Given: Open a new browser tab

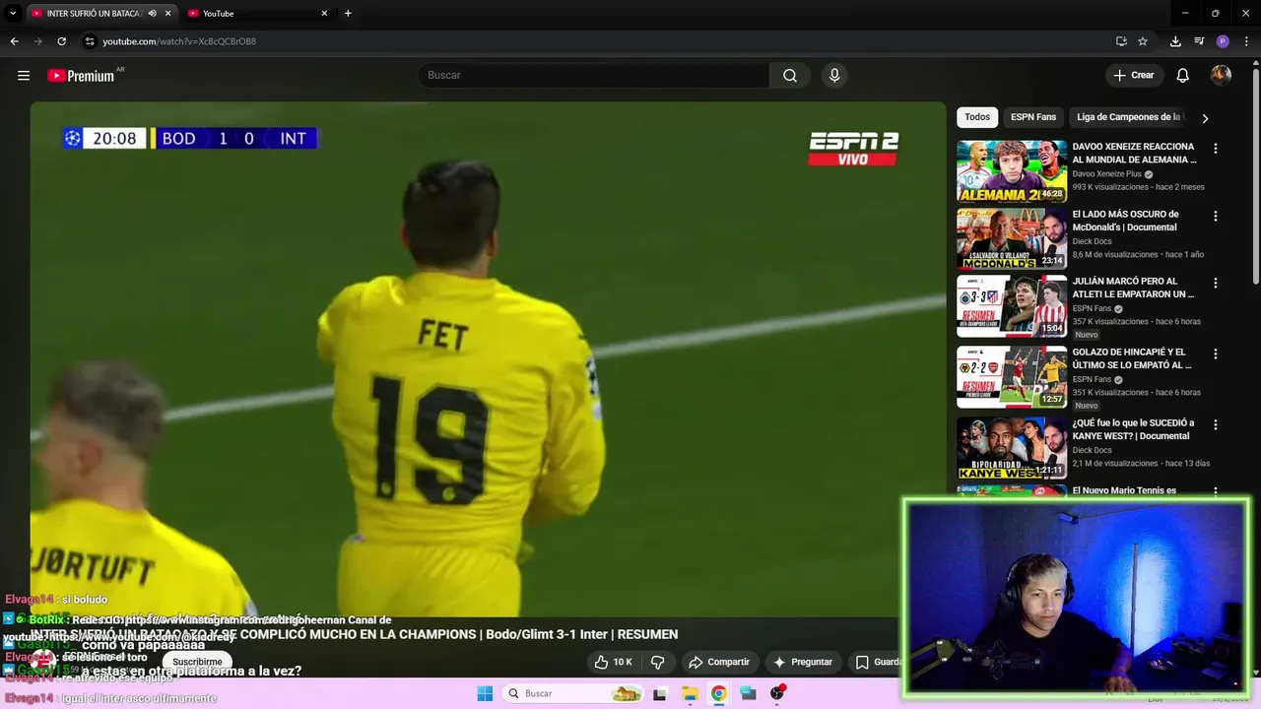Looking at the screenshot, I should click(x=348, y=14).
